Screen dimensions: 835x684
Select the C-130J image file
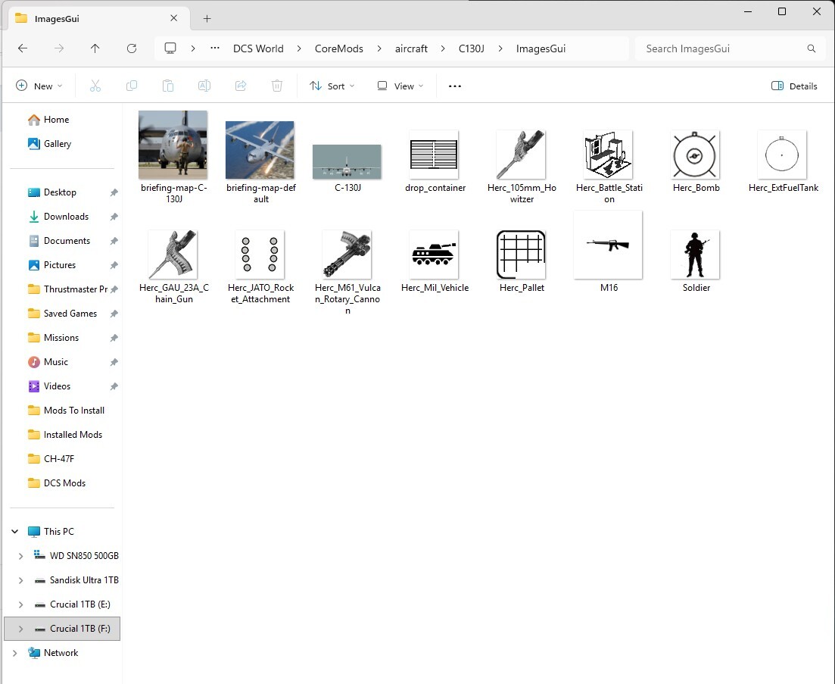pos(347,168)
